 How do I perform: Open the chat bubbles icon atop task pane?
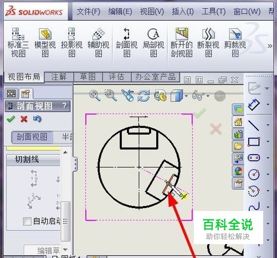pos(238,109)
